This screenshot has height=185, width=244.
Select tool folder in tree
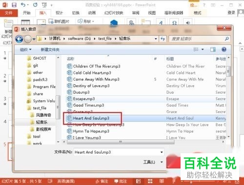click(34, 137)
